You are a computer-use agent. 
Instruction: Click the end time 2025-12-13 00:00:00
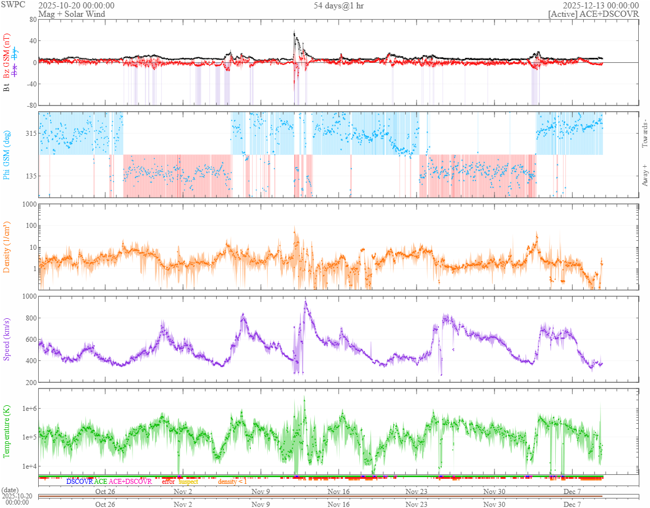601,6
